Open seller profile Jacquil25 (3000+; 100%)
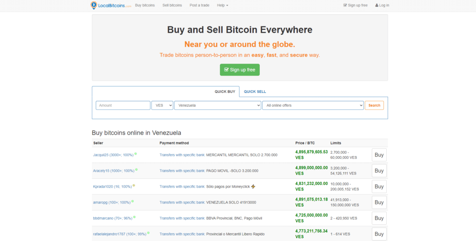The image size is (476, 241). click(113, 155)
